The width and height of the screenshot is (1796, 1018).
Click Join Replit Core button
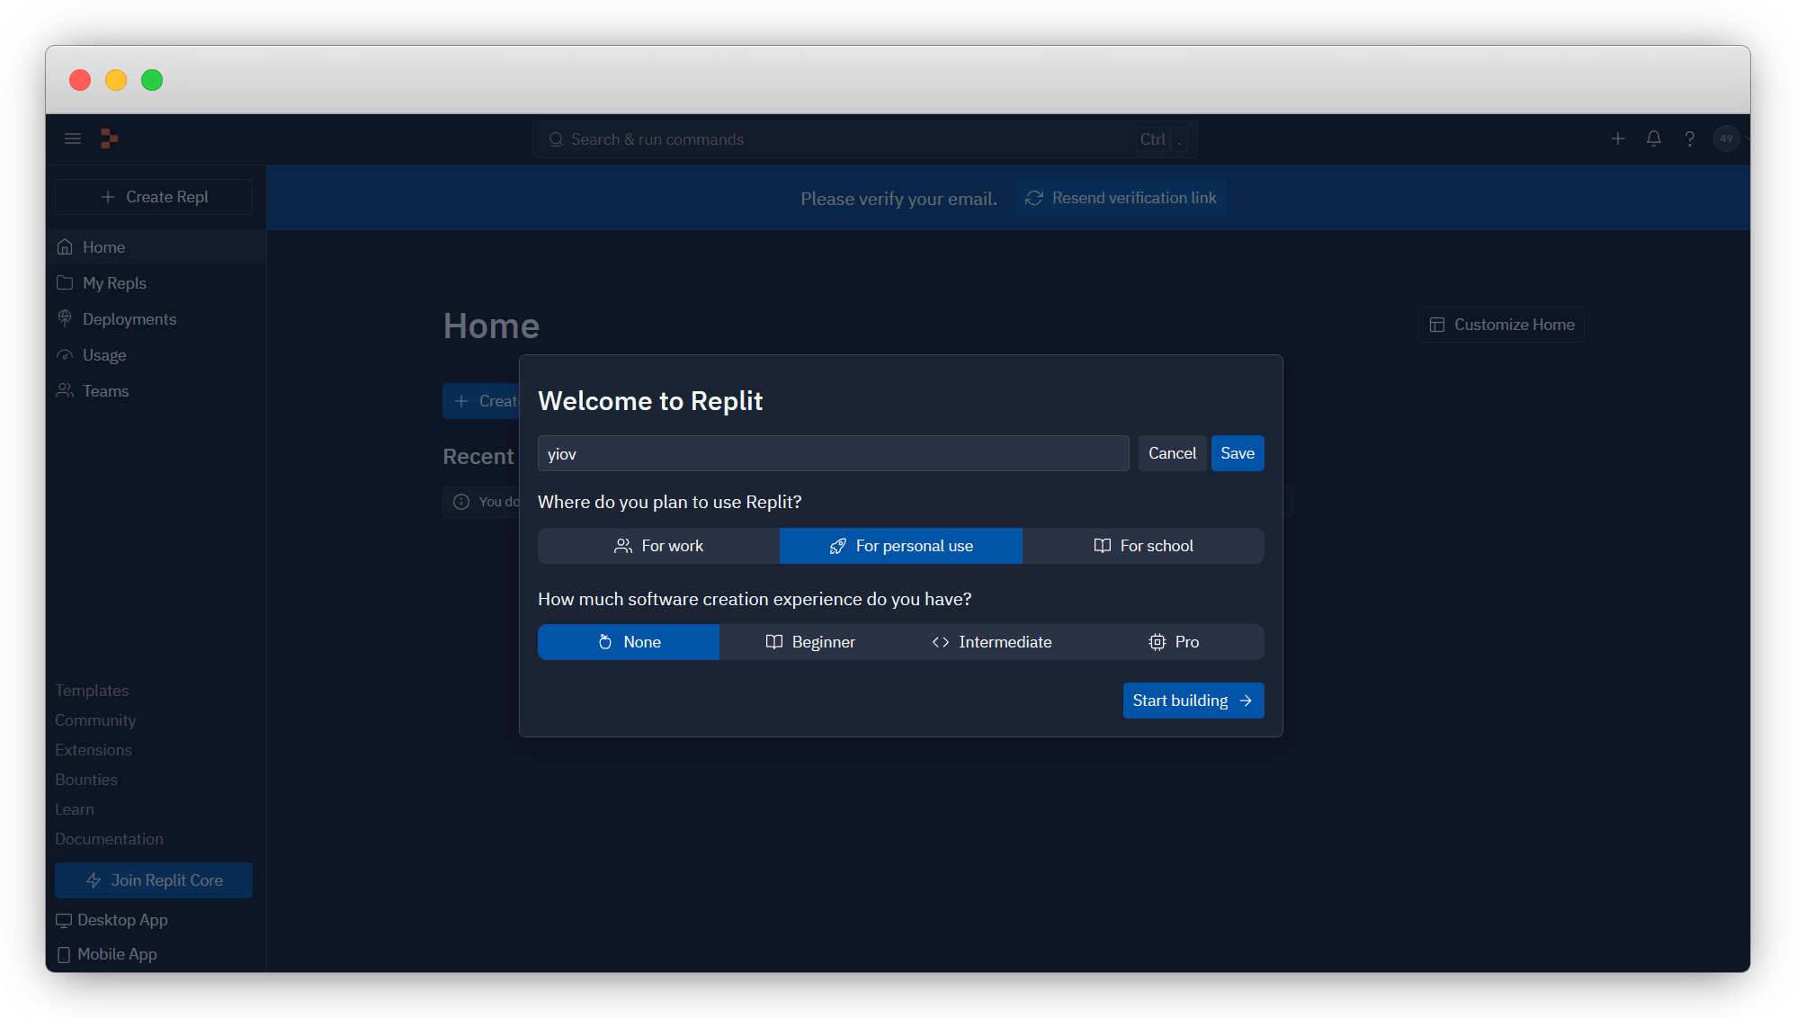154,880
